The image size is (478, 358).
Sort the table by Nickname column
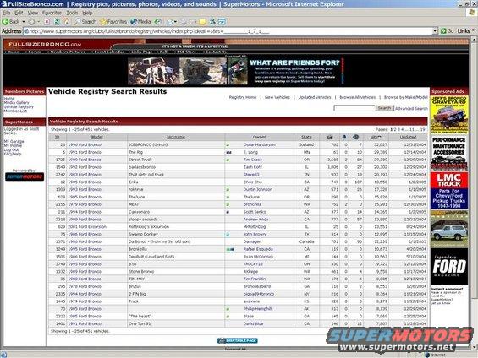[176, 137]
